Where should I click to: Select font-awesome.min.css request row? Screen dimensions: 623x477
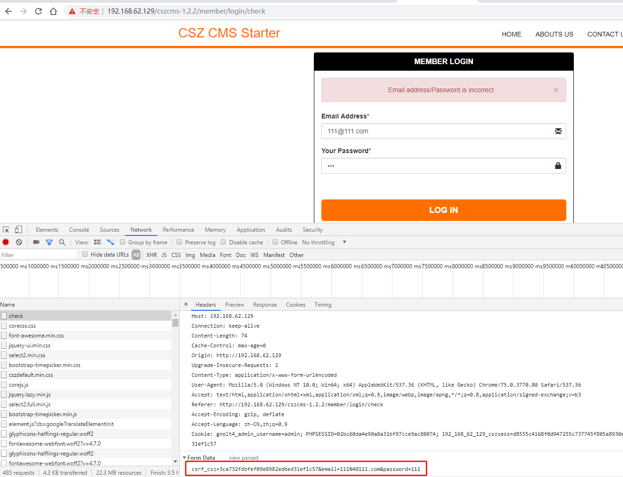click(x=86, y=336)
